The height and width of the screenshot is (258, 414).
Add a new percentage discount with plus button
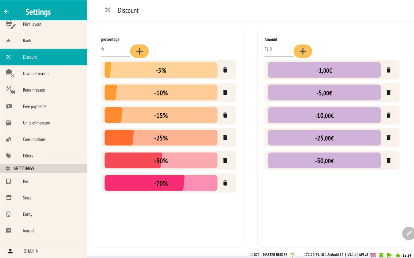139,51
